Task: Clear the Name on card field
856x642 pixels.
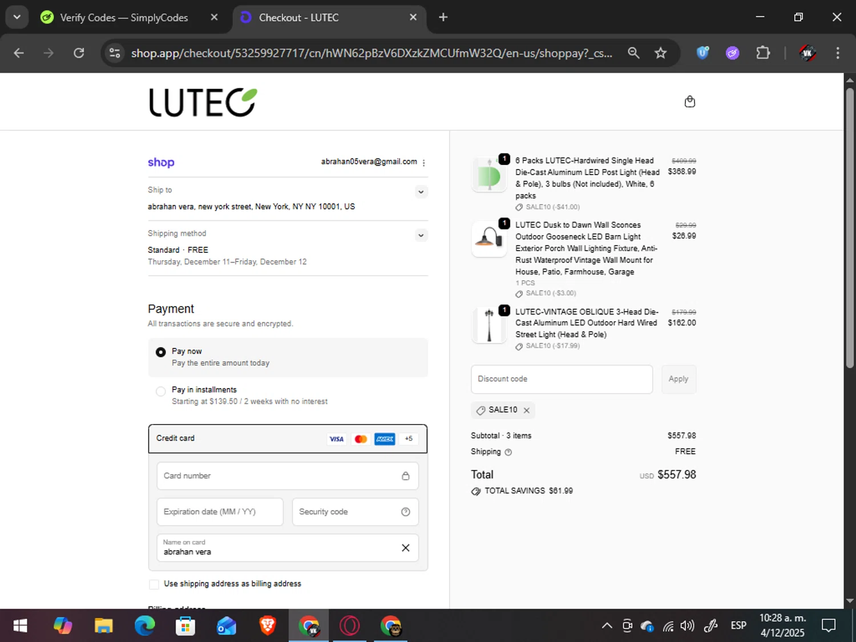Action: (x=405, y=548)
